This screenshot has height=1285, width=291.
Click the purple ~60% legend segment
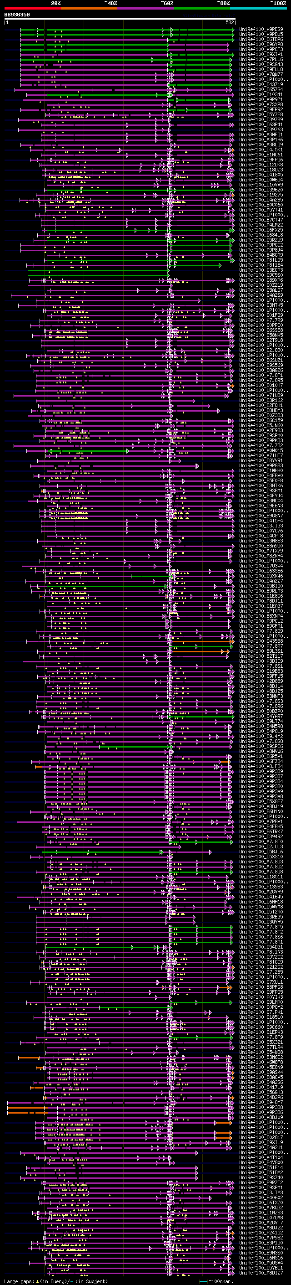(146, 8)
